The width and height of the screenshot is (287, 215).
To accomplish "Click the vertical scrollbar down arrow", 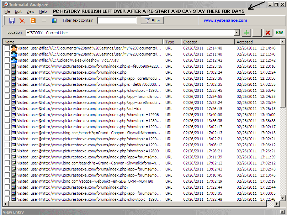I will coord(283,198).
